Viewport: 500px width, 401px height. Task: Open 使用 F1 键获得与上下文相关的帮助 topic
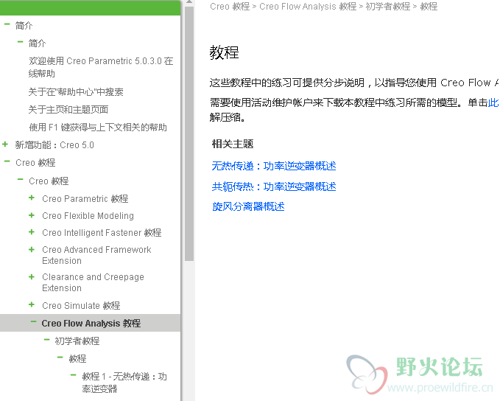[98, 128]
